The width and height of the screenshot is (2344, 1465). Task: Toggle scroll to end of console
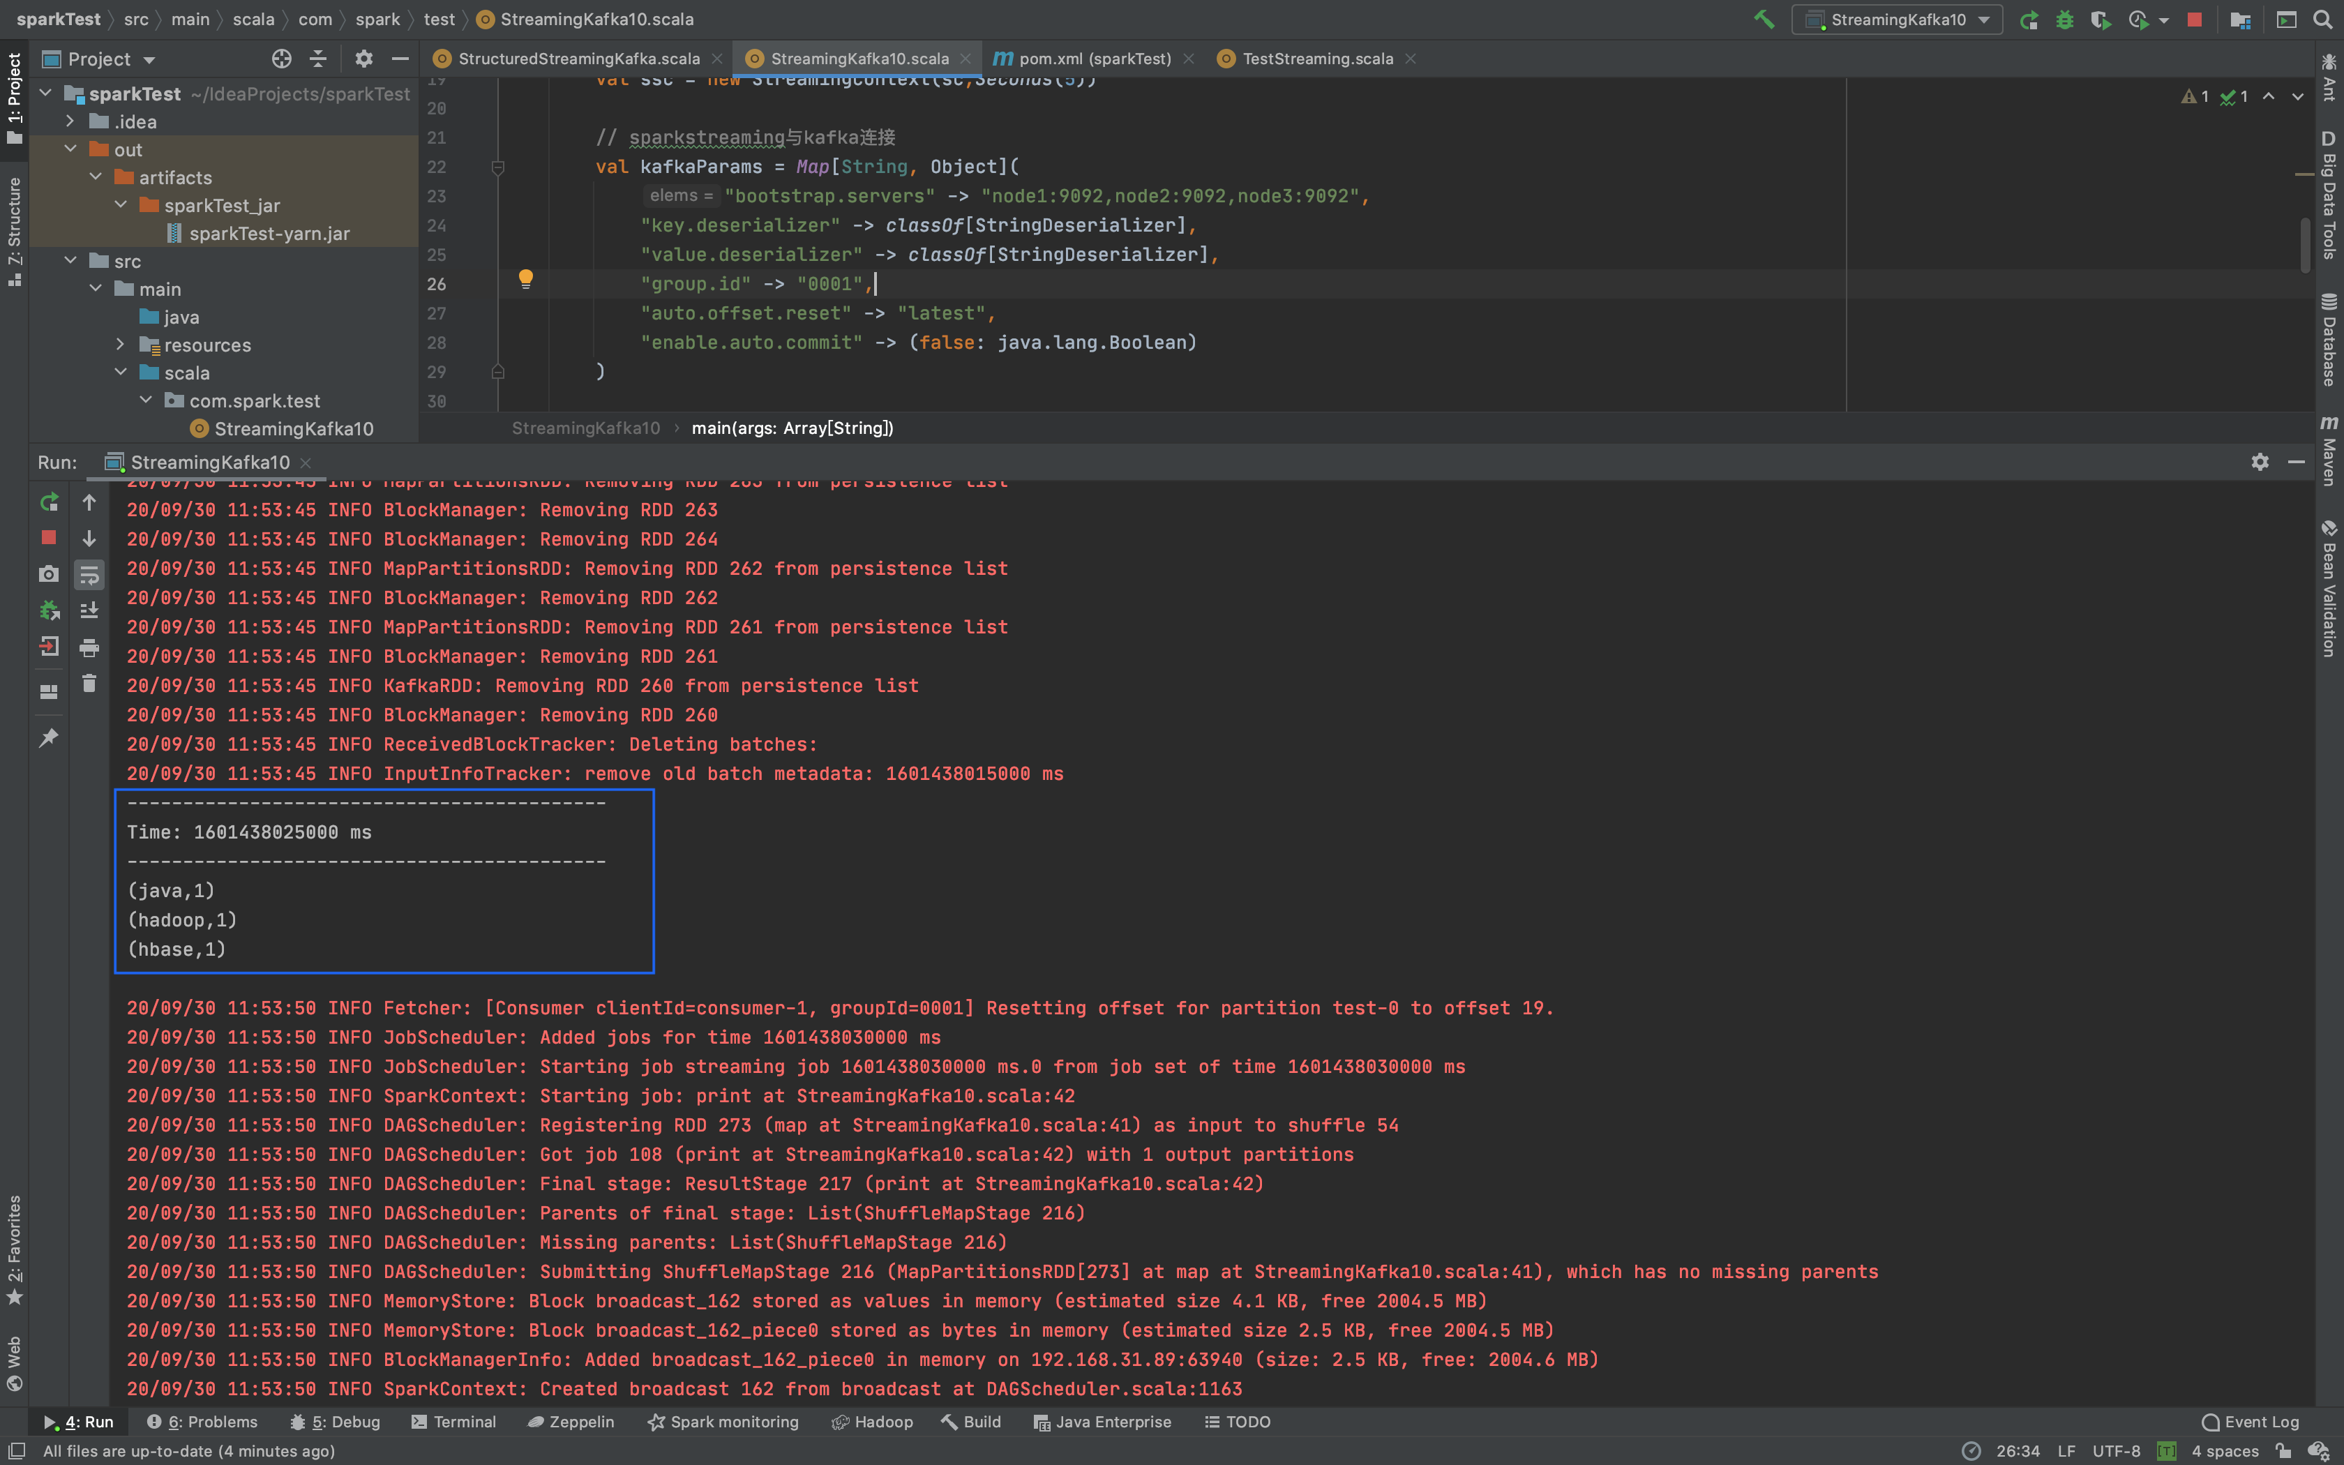(89, 610)
